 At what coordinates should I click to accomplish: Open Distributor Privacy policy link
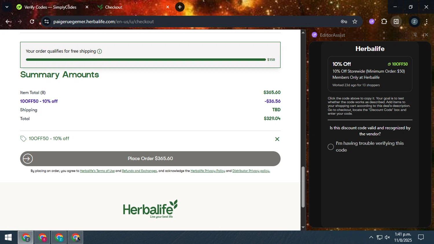(x=251, y=171)
